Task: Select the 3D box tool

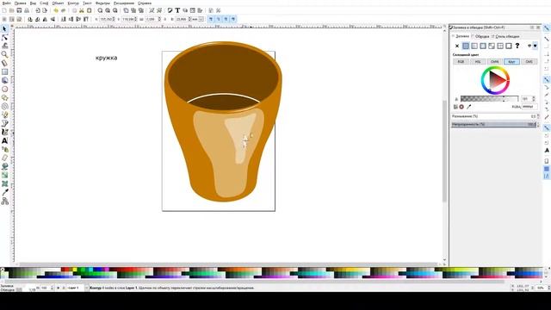Action: click(x=4, y=80)
